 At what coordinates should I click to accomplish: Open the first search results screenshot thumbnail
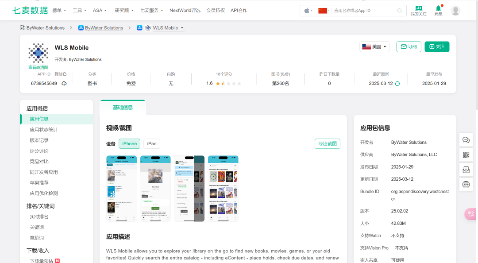[x=121, y=189]
